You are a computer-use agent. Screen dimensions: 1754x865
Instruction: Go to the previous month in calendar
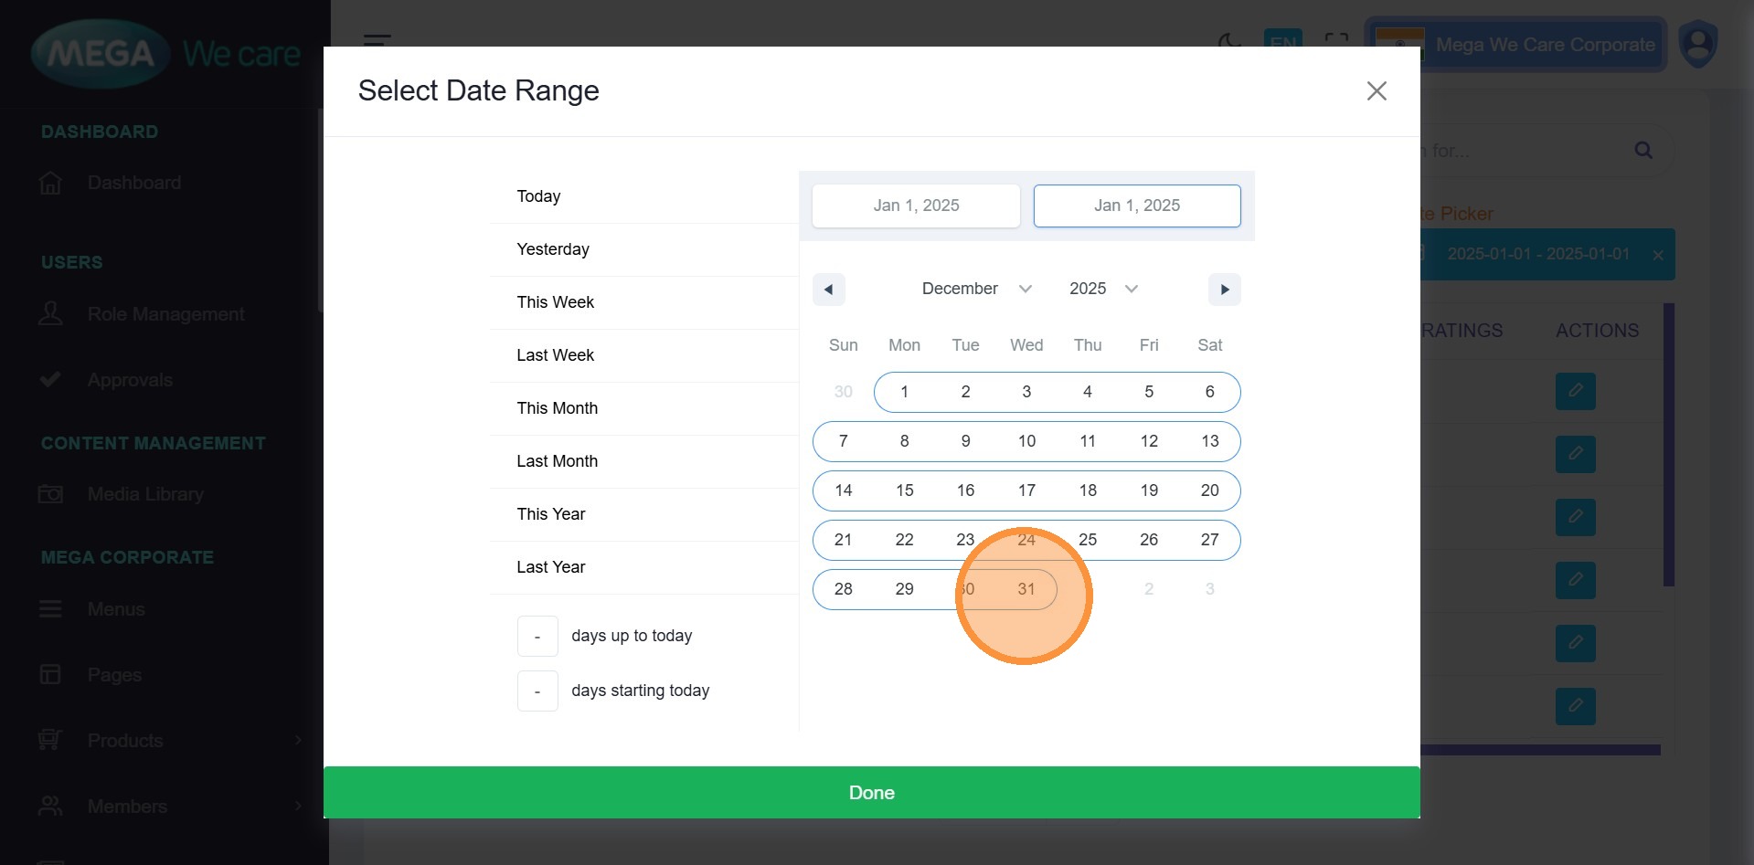(828, 290)
